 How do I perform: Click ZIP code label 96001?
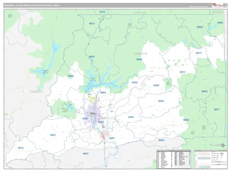pos(85,119)
